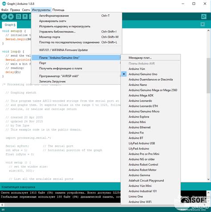Screen dimensions: 211x212
Task: Click the code line 'delay(2);'
Action: [13, 72]
